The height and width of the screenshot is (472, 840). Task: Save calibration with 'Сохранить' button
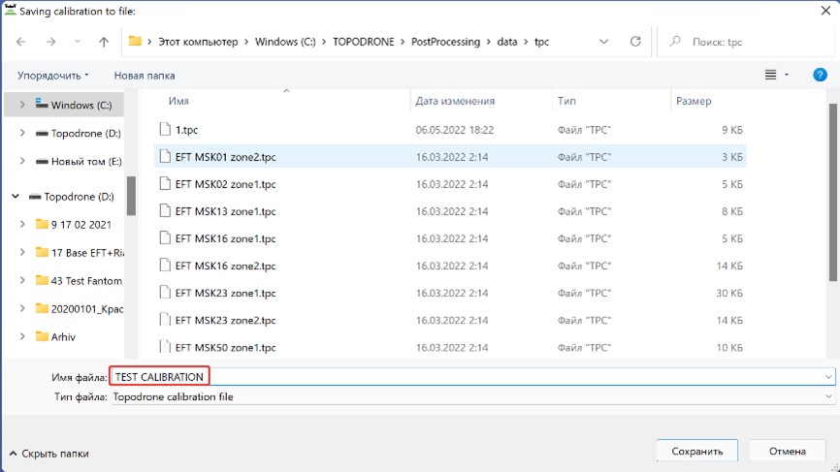tap(697, 451)
